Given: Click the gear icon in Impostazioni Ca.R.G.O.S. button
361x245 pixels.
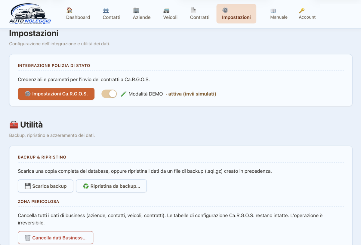Looking at the screenshot, I should (x=28, y=94).
